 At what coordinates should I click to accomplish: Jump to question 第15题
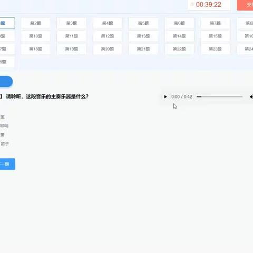click(x=215, y=36)
